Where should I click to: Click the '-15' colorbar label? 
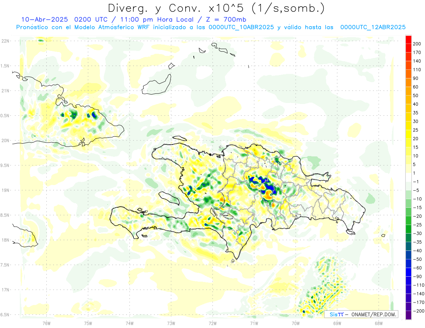418,207
